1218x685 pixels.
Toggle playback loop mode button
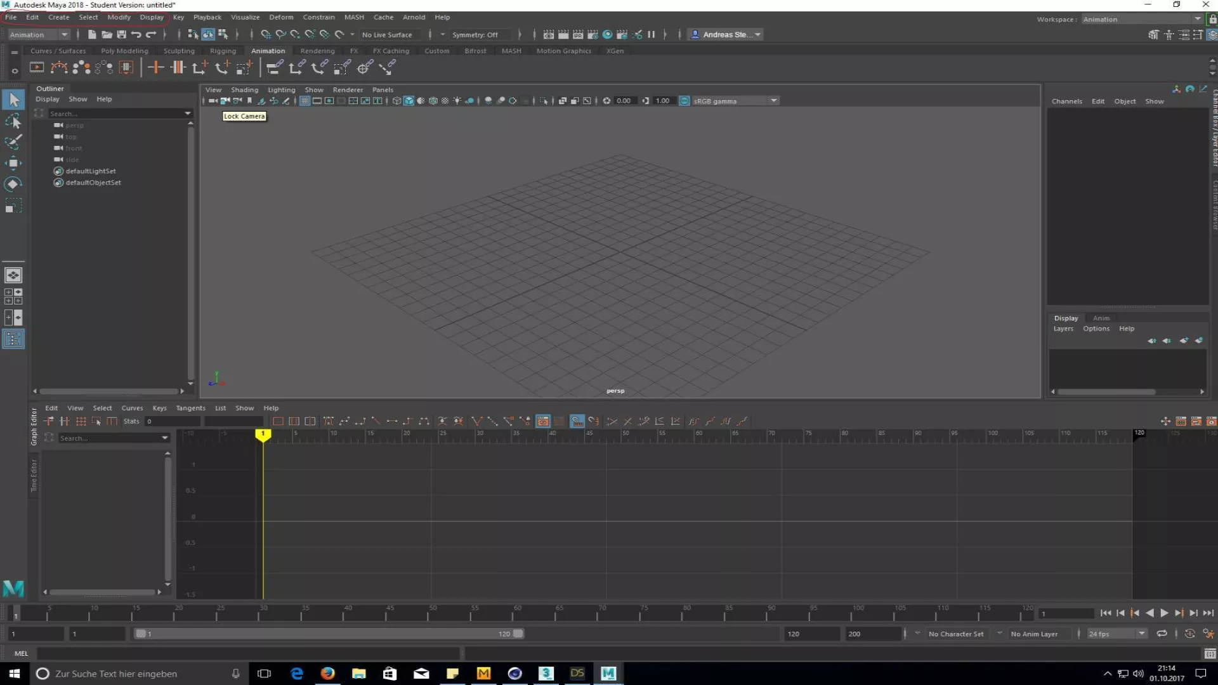click(x=1162, y=634)
